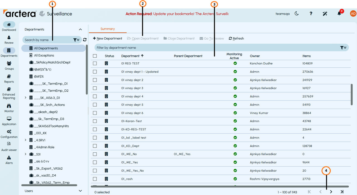The width and height of the screenshot is (357, 195).
Task: Switch to Summary tab
Action: [108, 29]
